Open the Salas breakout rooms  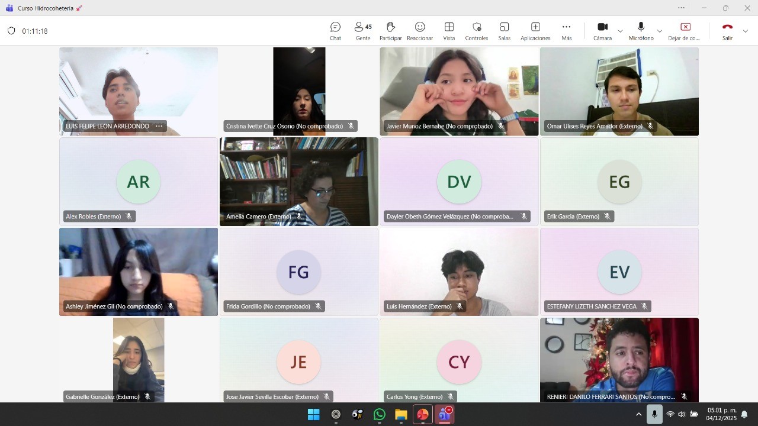tap(504, 31)
